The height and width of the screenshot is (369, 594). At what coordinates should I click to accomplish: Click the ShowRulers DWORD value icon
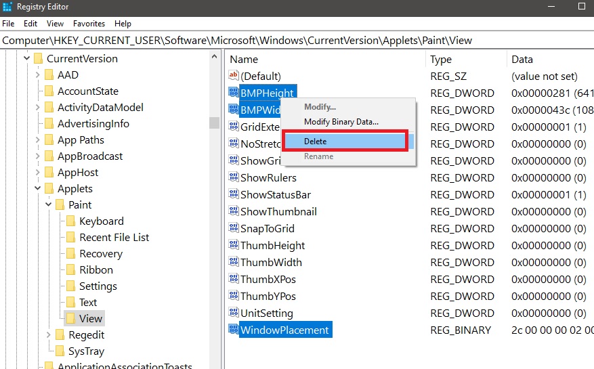tap(234, 177)
